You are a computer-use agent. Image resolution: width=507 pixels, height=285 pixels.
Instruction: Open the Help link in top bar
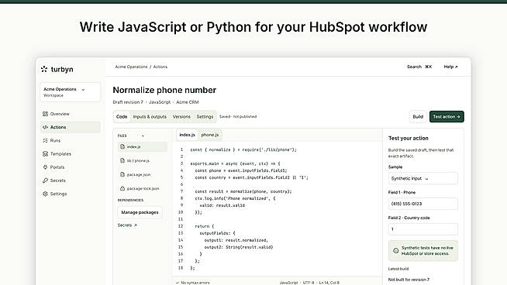point(450,67)
